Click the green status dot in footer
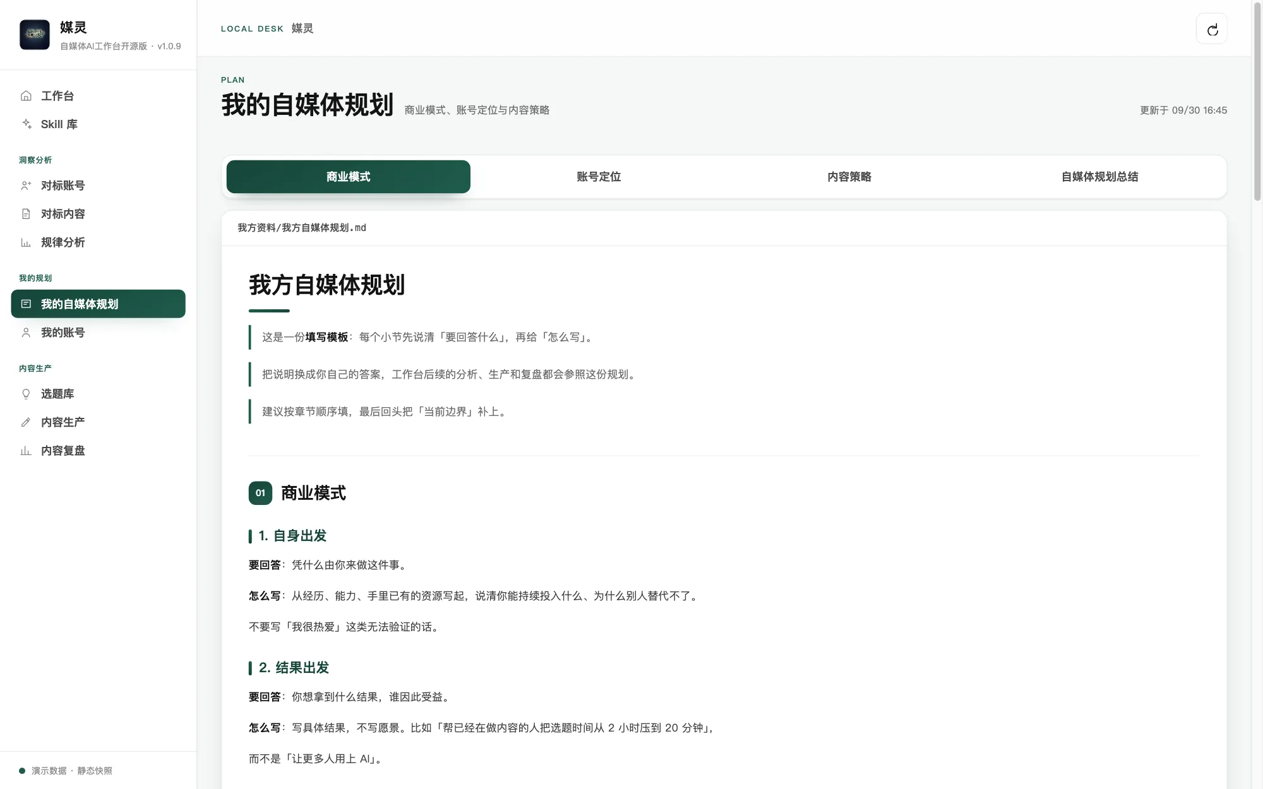The height and width of the screenshot is (789, 1263). 22,771
